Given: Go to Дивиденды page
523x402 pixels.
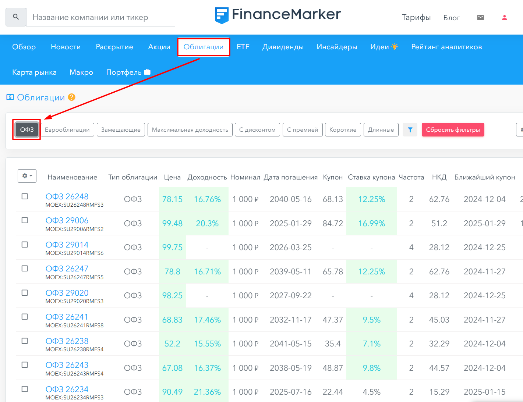Looking at the screenshot, I should pyautogui.click(x=283, y=47).
